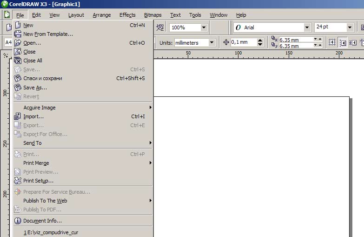Click the duplicate distance Y spinner arrows

click(318, 45)
